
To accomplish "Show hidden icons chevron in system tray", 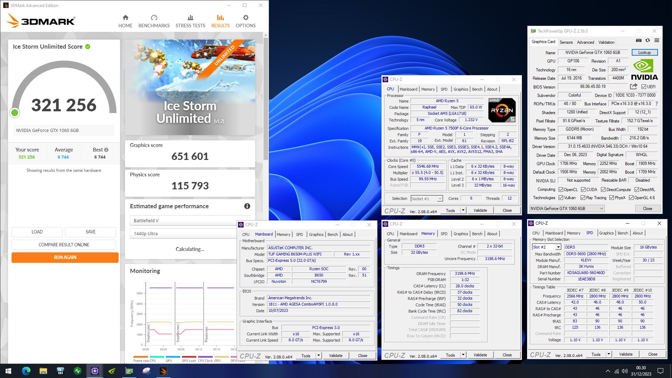I will click(608, 371).
